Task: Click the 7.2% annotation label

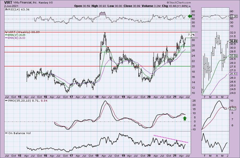Action: click(x=191, y=35)
